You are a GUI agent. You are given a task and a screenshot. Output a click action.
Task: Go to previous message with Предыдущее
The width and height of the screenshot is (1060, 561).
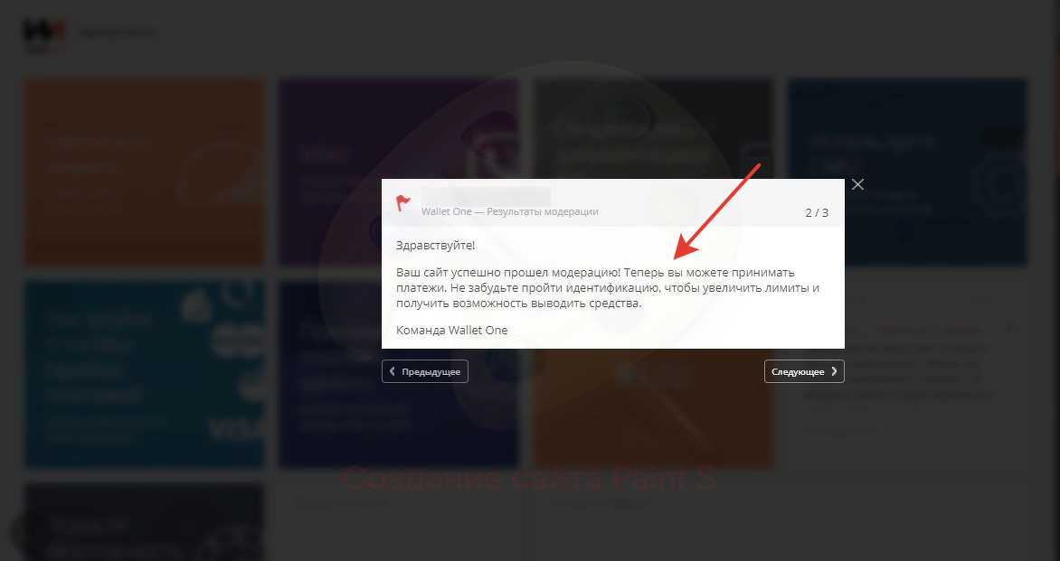[x=424, y=371]
